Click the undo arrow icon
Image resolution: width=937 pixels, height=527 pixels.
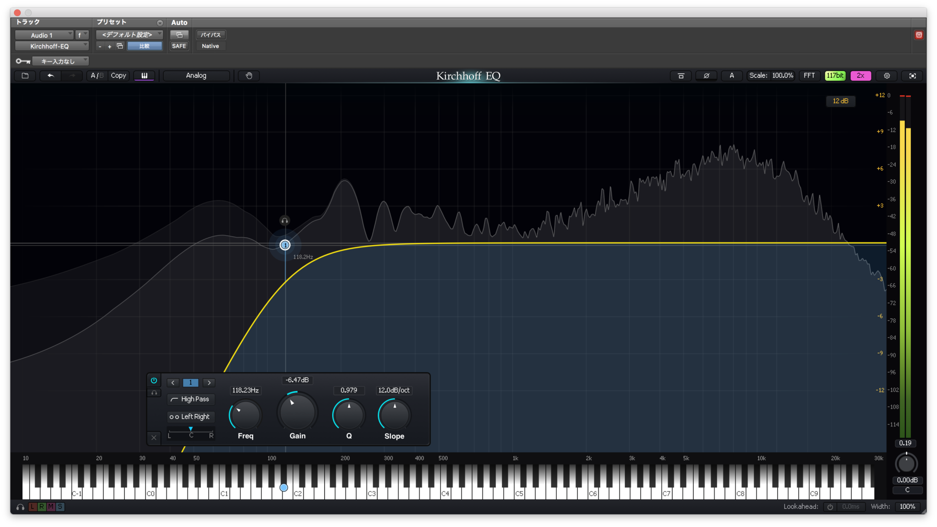(x=50, y=76)
